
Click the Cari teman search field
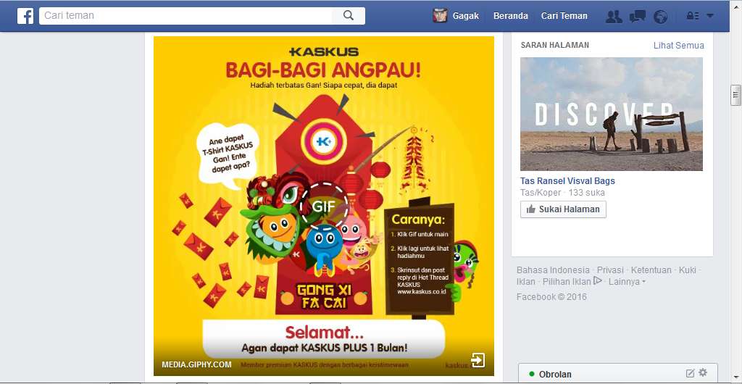point(185,16)
